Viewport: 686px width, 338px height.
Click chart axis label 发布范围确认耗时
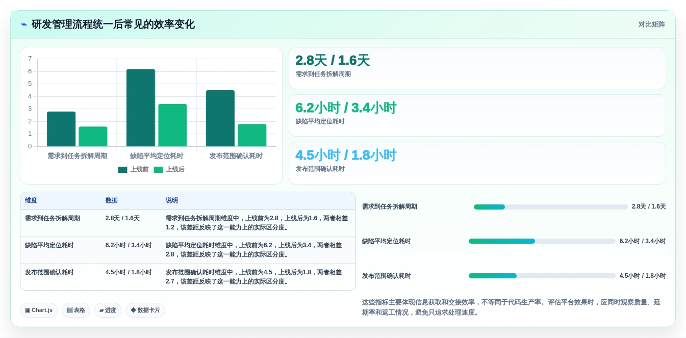tap(236, 156)
